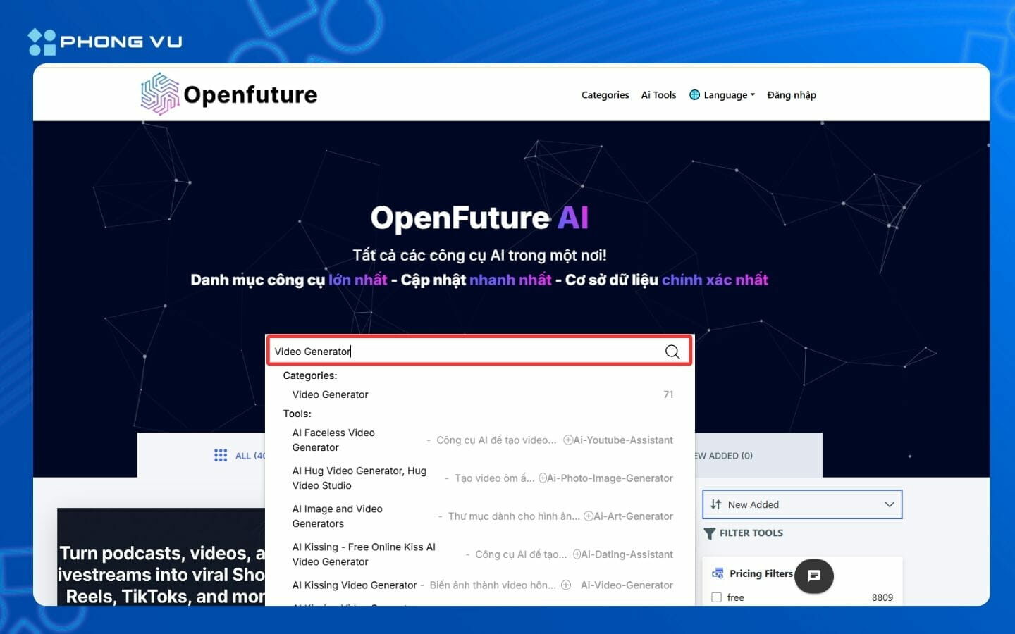Click the Openfuture site title

click(250, 94)
